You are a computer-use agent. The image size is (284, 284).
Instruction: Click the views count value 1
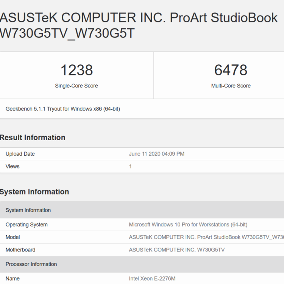131,166
